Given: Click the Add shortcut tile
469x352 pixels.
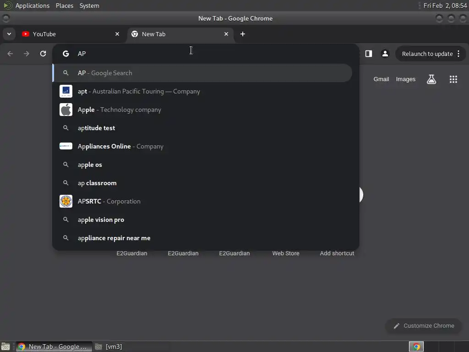Looking at the screenshot, I should pos(337,253).
